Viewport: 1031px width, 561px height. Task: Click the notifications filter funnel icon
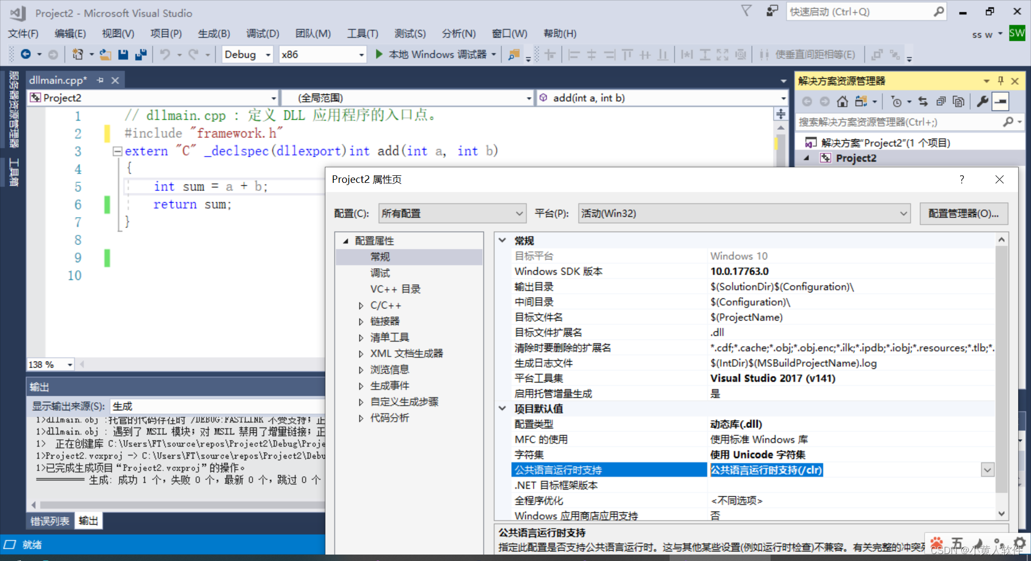point(746,11)
